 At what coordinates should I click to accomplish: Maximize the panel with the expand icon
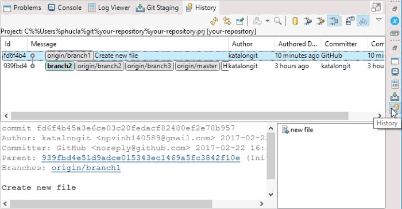pyautogui.click(x=376, y=7)
